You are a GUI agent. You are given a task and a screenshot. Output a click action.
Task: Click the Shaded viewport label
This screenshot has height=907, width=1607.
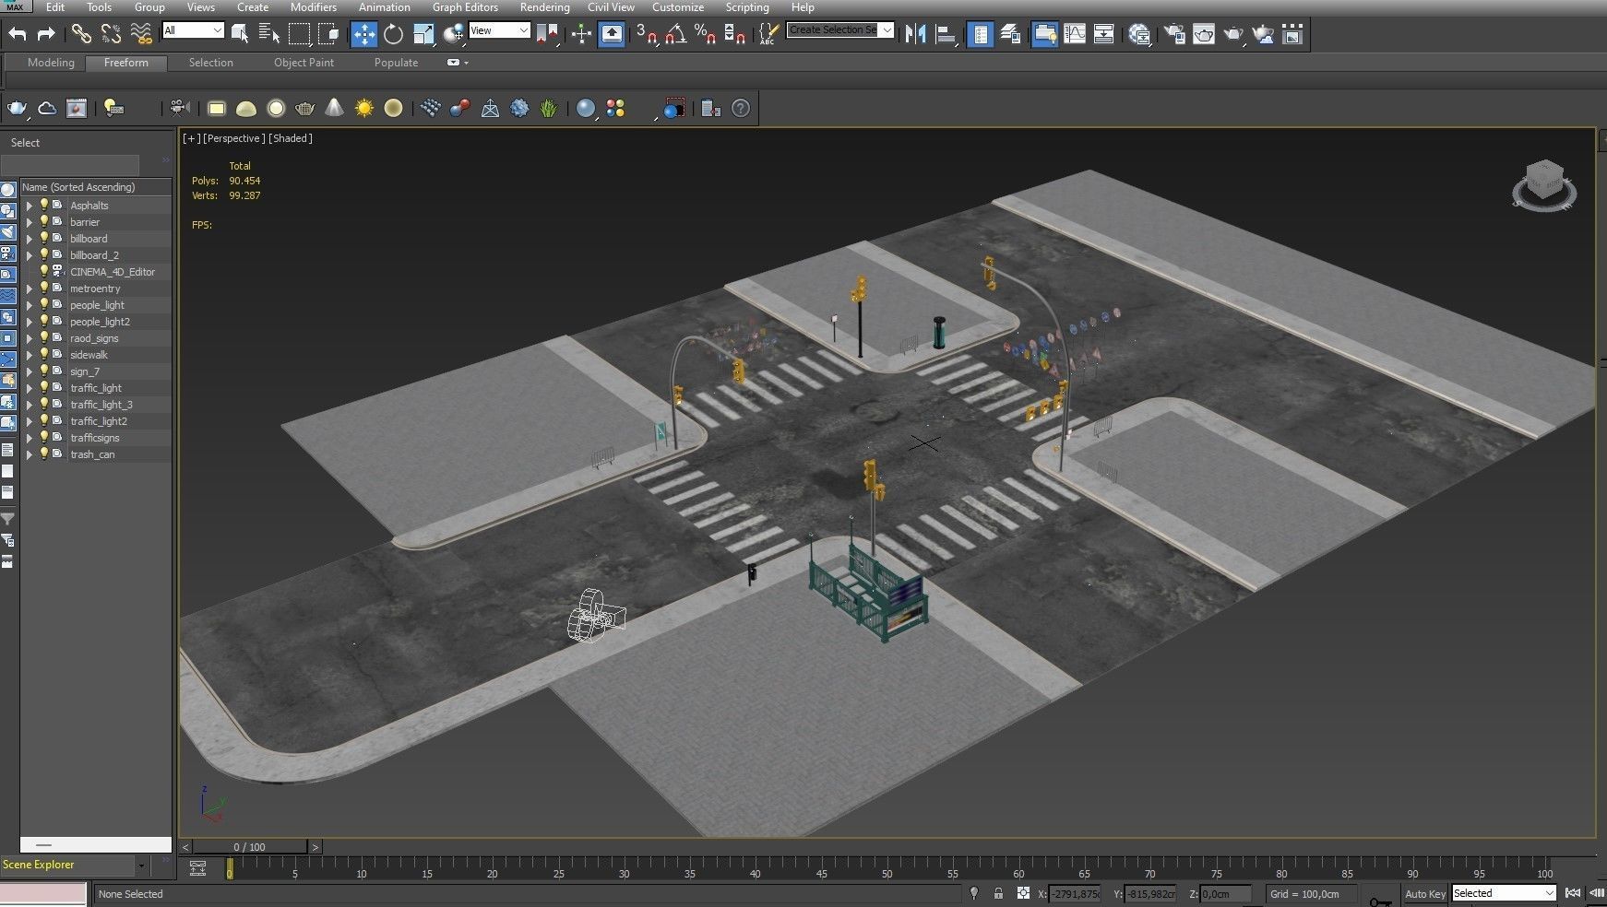point(291,138)
